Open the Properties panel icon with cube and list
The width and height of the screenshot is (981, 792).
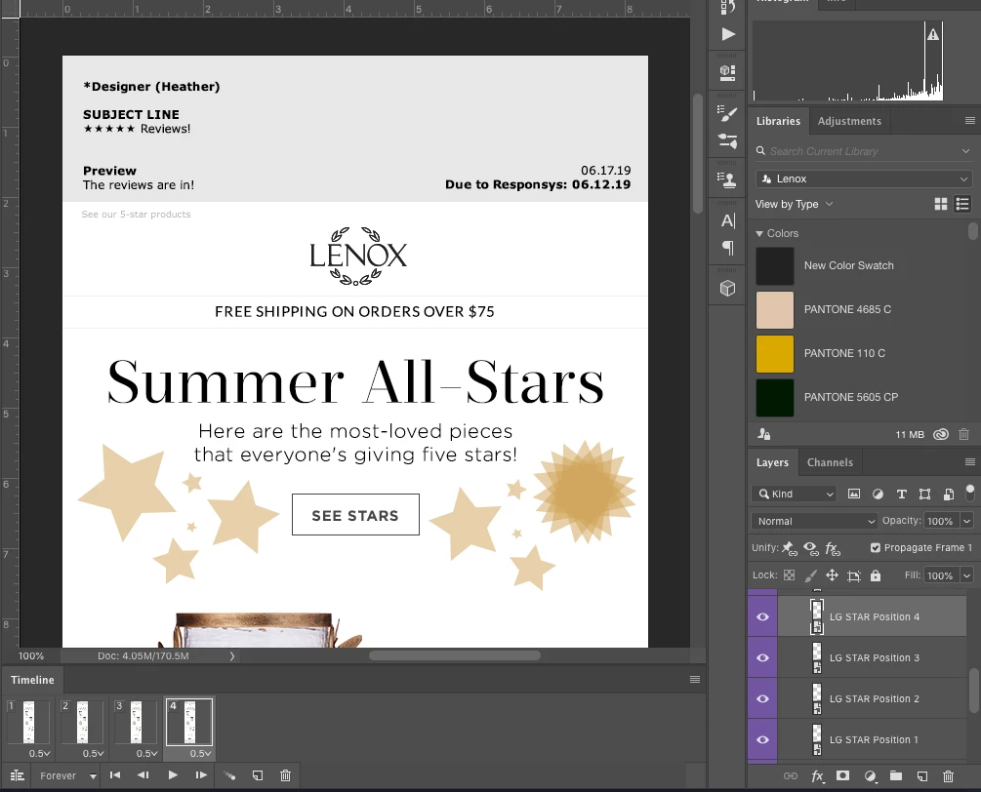coord(727,73)
